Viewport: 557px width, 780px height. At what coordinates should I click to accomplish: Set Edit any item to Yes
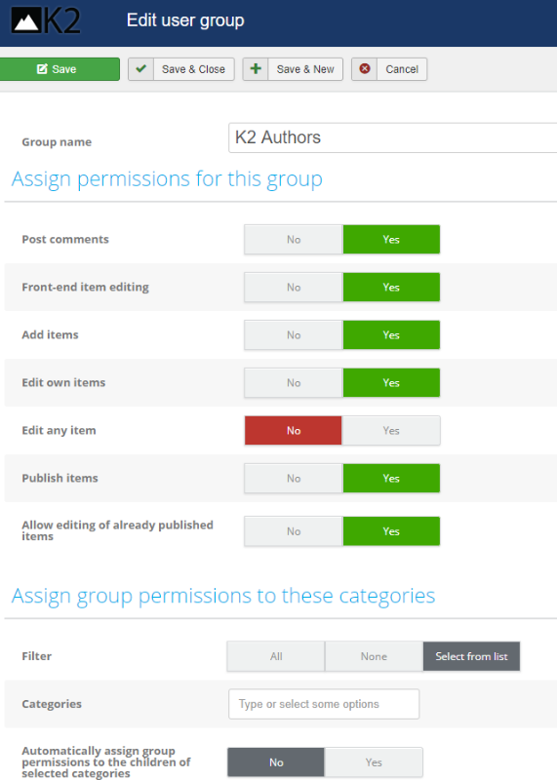(x=391, y=430)
